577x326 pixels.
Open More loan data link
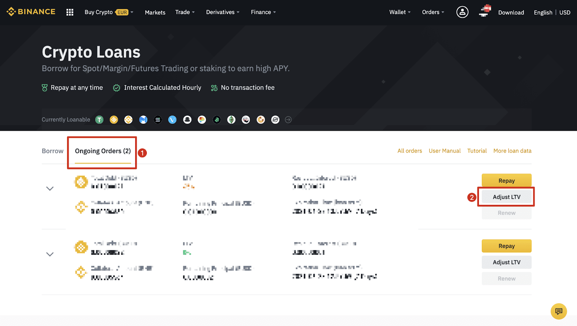pos(512,151)
